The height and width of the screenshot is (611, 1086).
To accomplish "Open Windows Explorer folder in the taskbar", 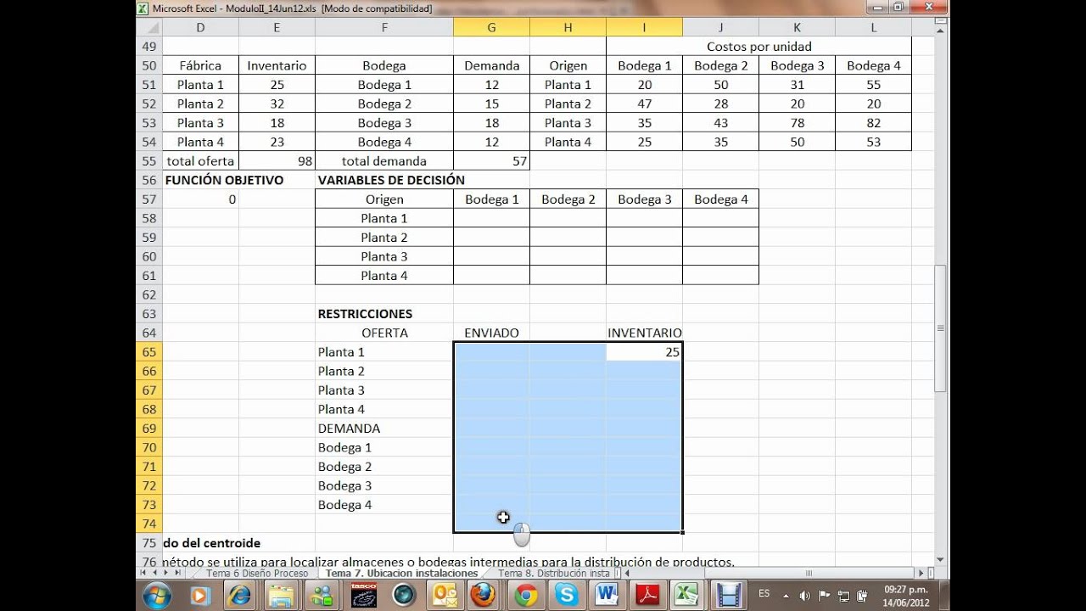I will point(282,596).
